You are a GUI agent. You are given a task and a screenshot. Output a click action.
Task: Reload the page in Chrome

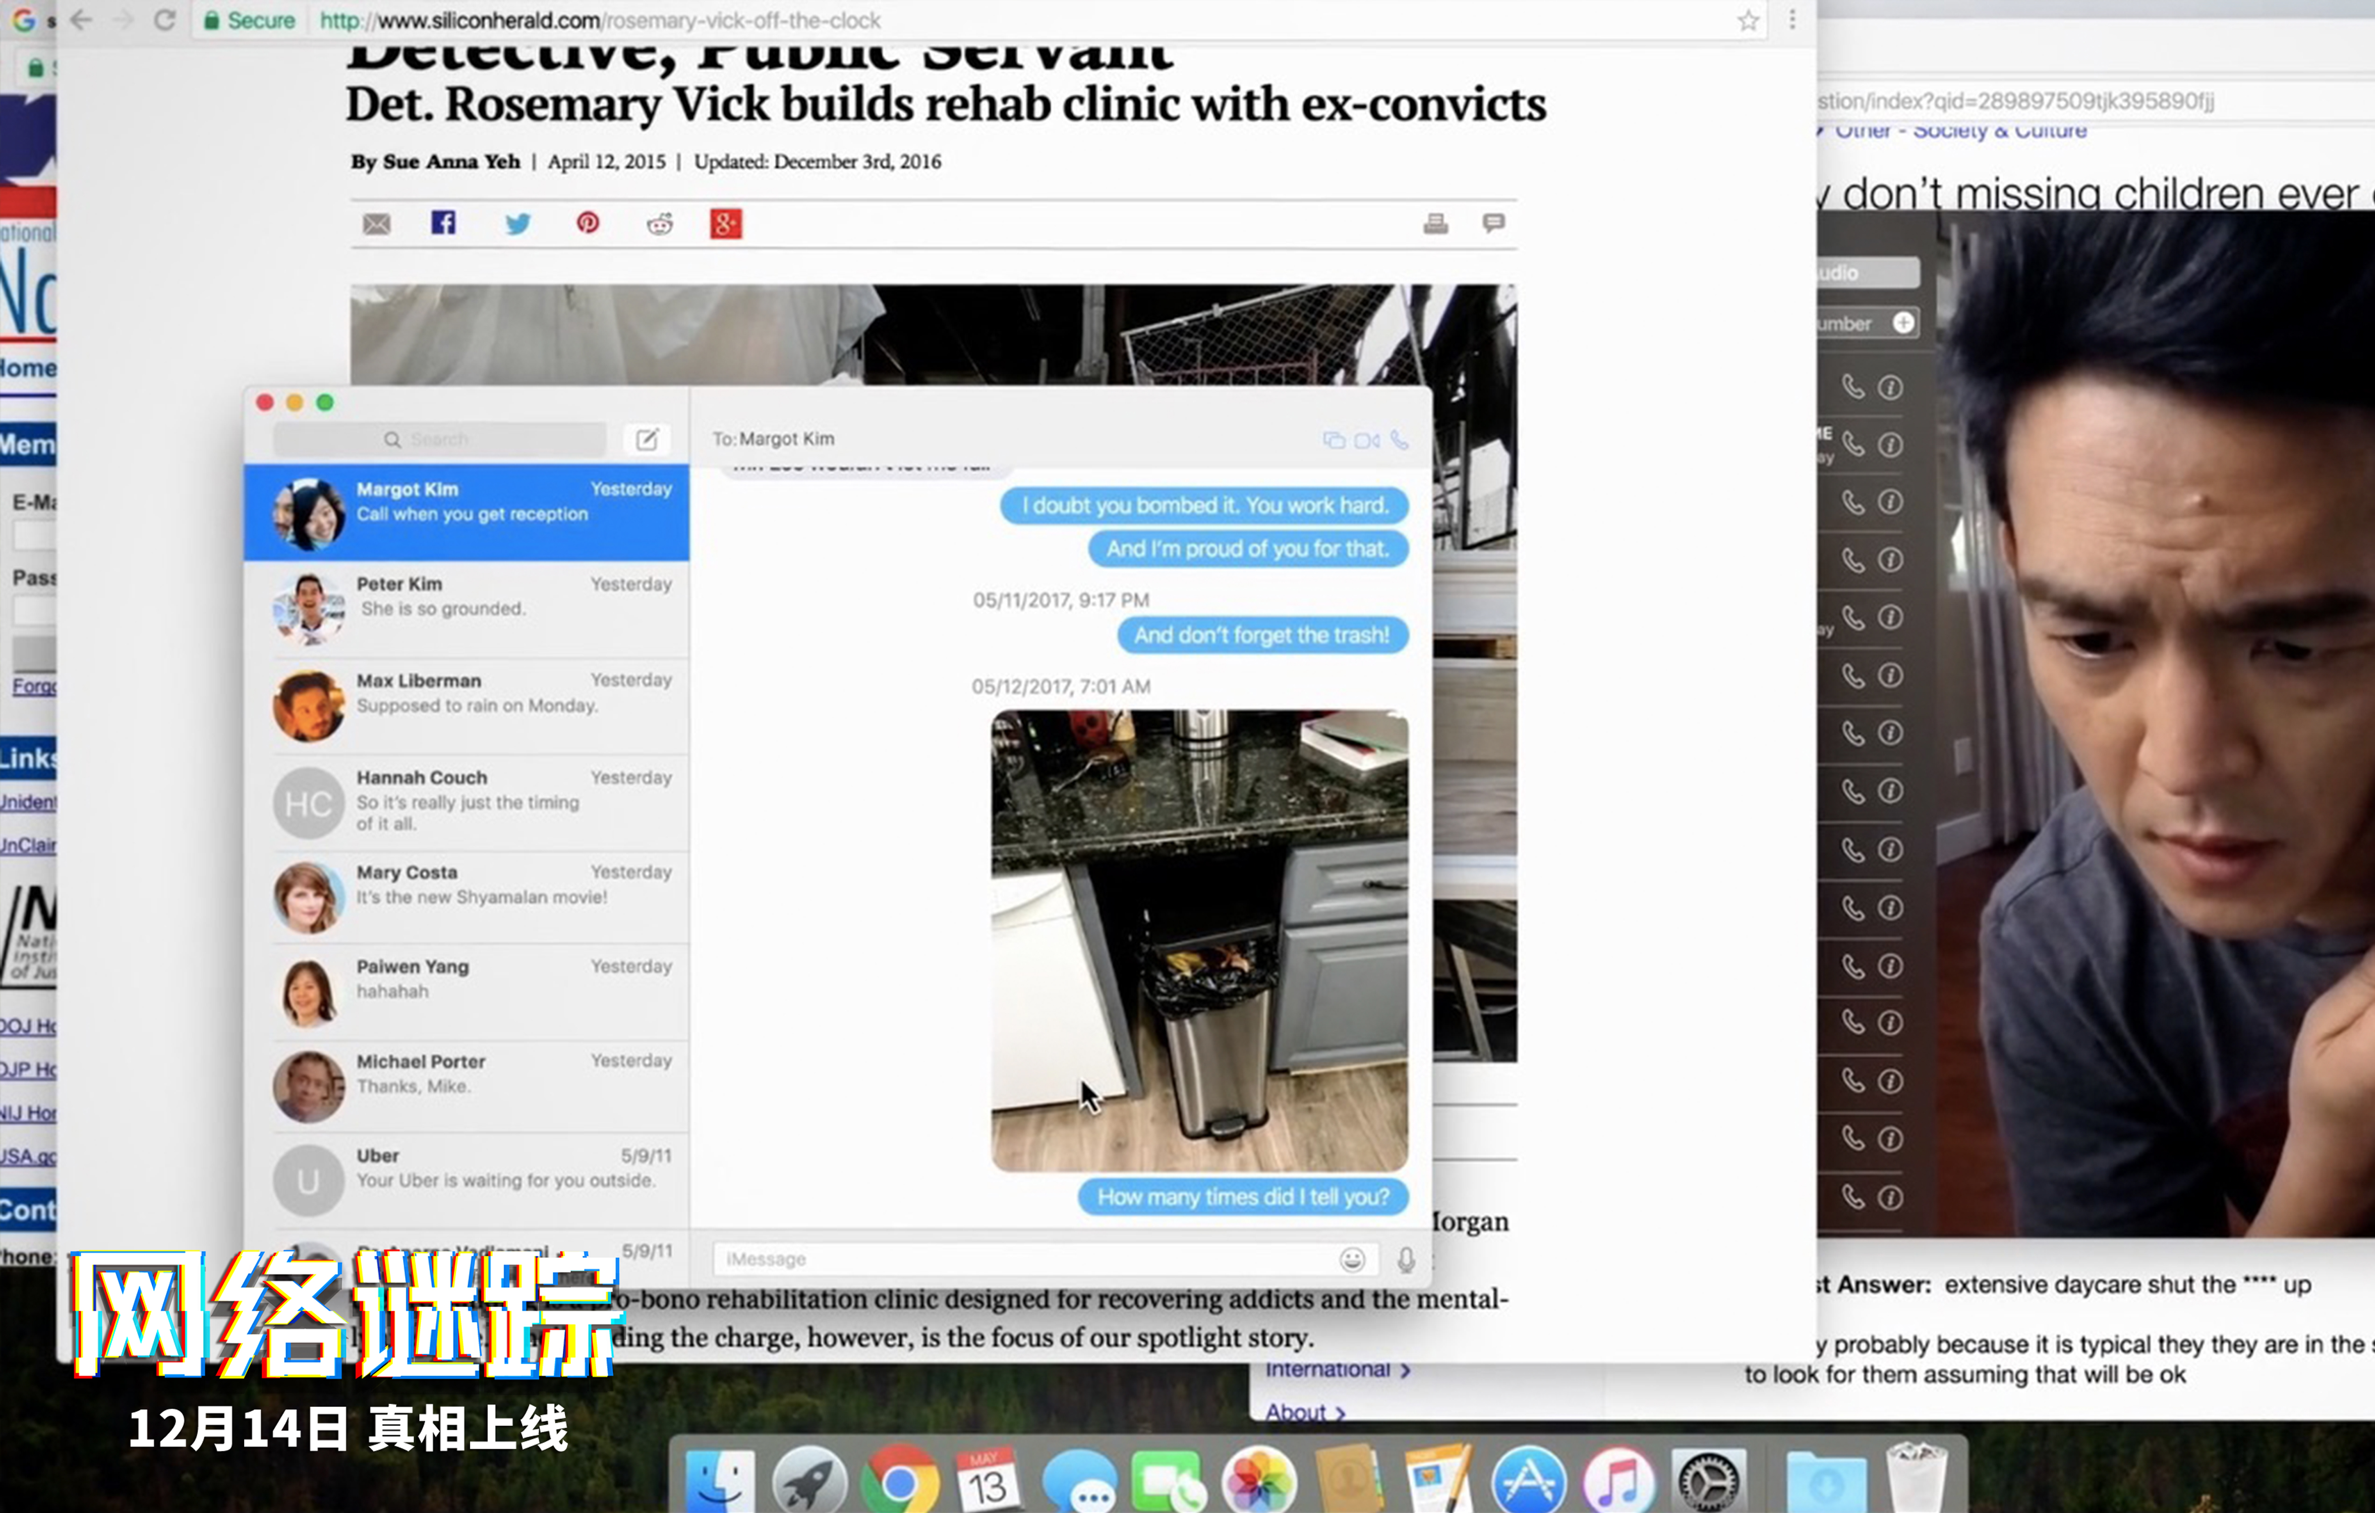tap(165, 21)
